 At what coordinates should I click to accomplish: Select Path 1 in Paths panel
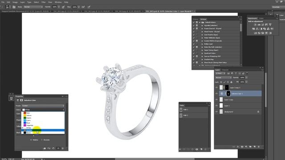[194, 110]
